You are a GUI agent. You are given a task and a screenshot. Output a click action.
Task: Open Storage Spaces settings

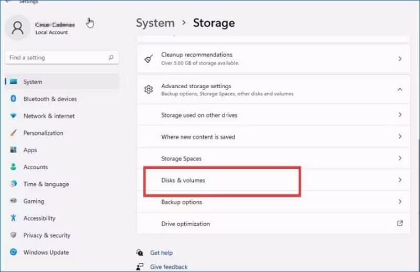(181, 159)
